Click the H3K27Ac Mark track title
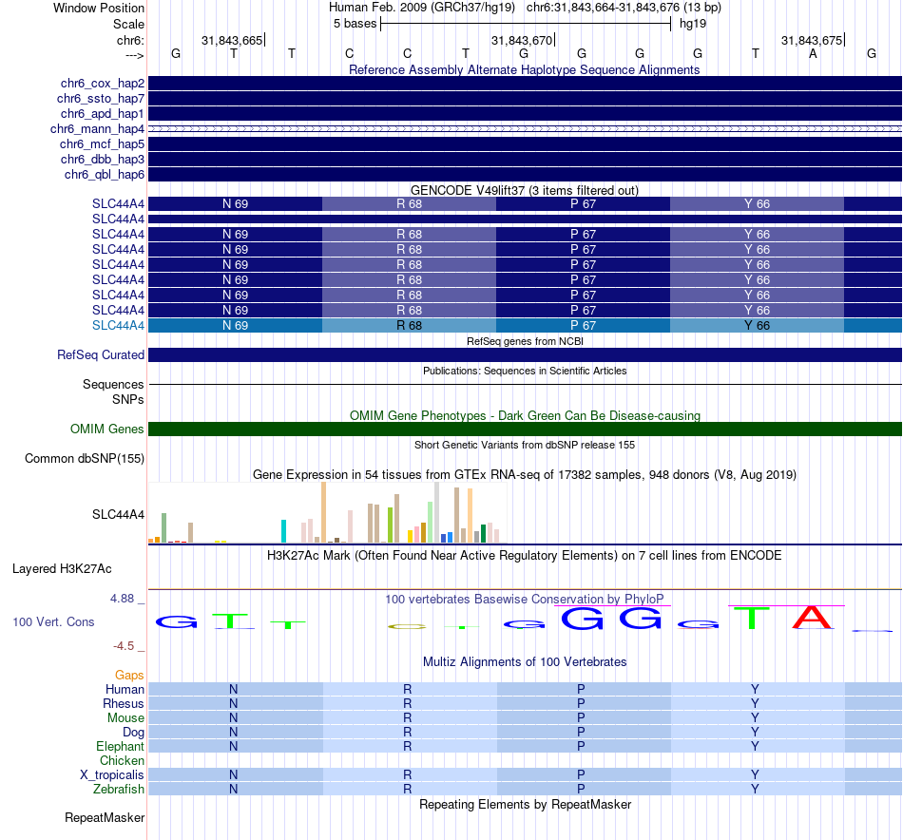The image size is (903, 840). [525, 556]
